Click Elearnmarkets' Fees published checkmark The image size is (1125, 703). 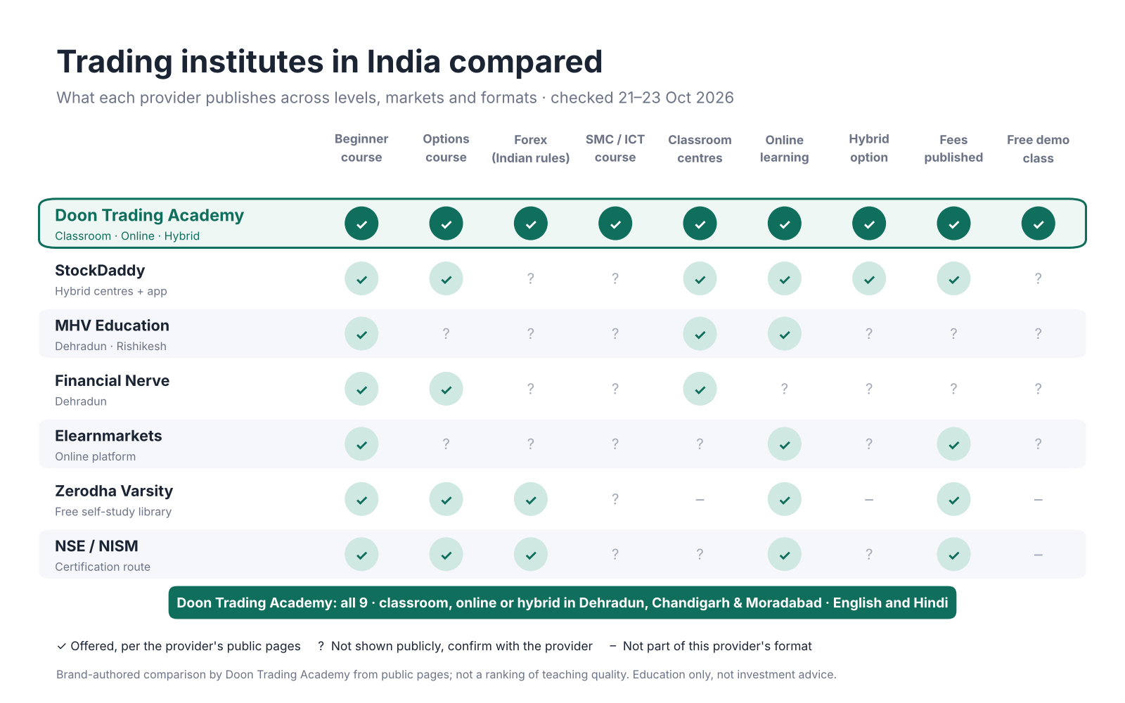coord(953,444)
